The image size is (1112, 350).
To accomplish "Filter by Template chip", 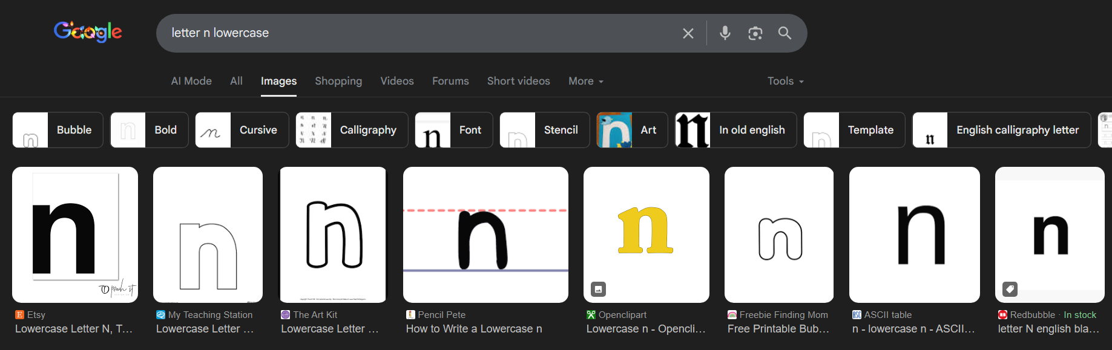I will point(854,130).
